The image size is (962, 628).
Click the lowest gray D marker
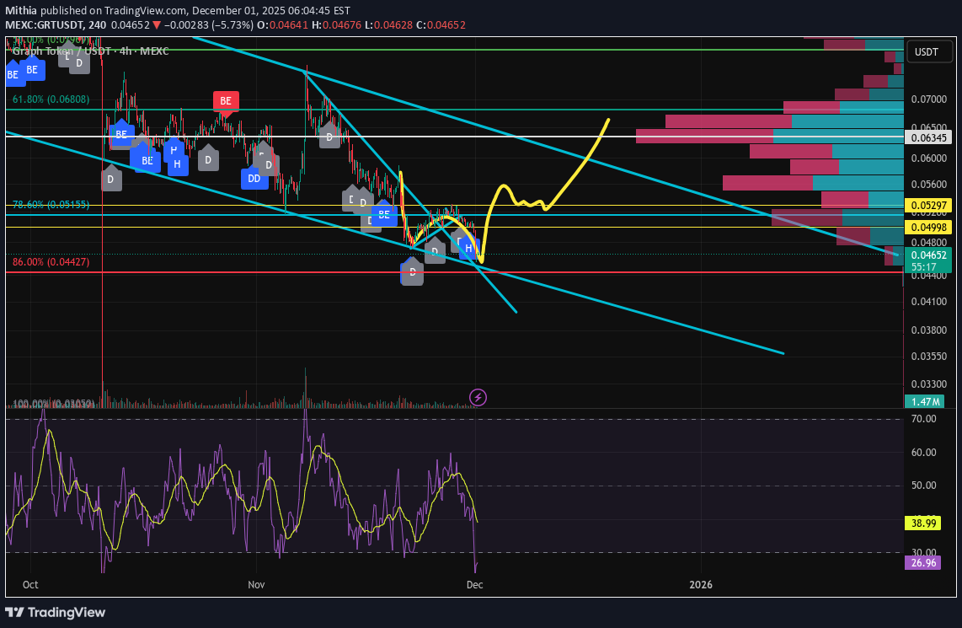point(412,272)
